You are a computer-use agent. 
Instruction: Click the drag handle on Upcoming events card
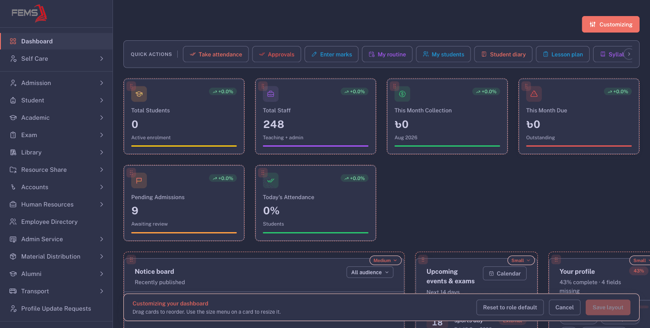click(423, 259)
